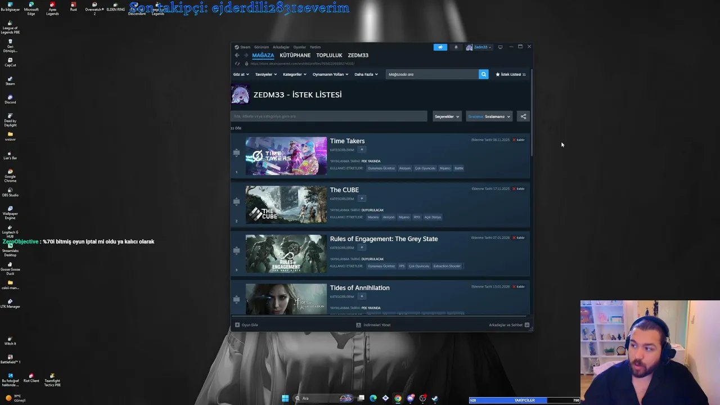This screenshot has width=720, height=405.
Task: Open İndirmeleri Yönet downloads manager
Action: (x=373, y=325)
